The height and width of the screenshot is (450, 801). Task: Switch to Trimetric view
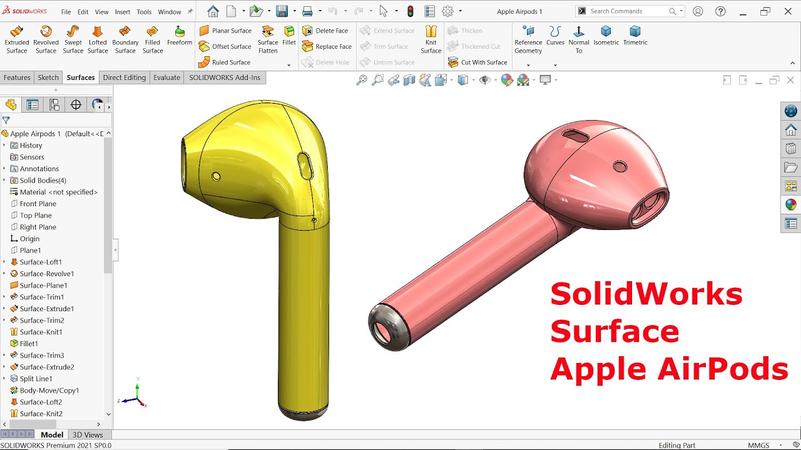point(635,36)
